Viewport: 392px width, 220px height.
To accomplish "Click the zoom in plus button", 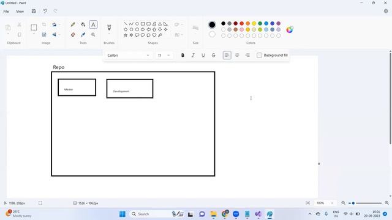I will pyautogui.click(x=386, y=203).
